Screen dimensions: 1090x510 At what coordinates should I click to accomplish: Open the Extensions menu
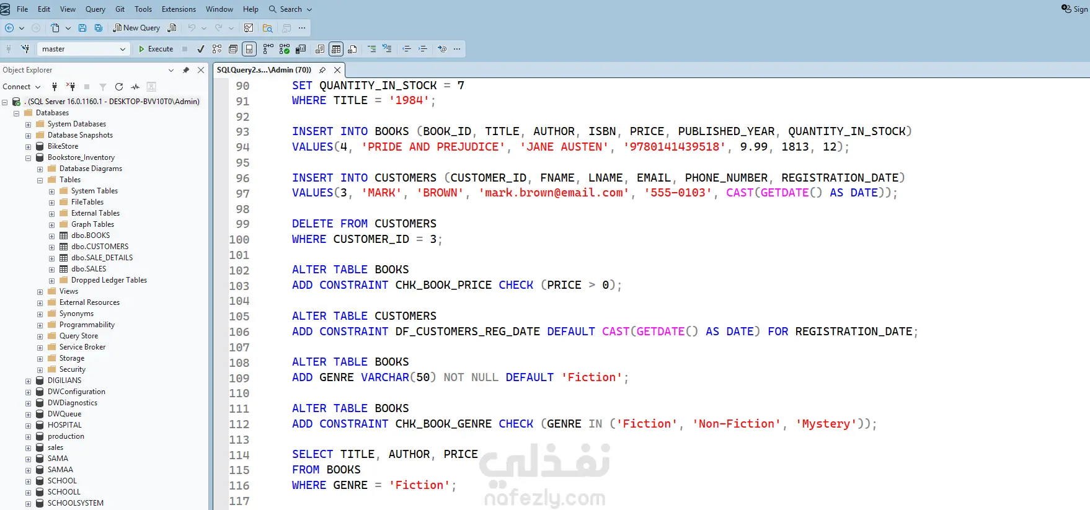pyautogui.click(x=179, y=9)
